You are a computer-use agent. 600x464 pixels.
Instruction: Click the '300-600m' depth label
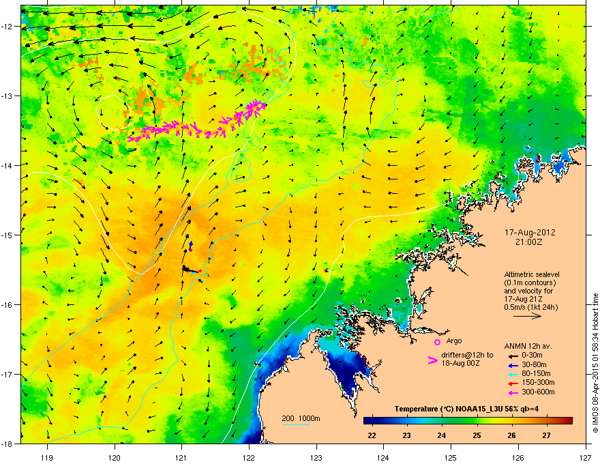(x=538, y=392)
